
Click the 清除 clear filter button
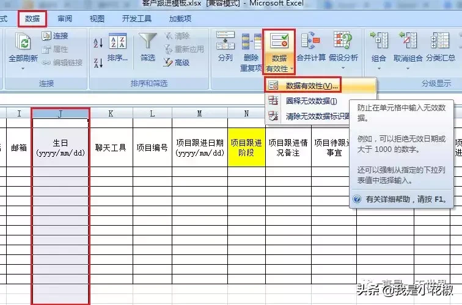click(177, 36)
